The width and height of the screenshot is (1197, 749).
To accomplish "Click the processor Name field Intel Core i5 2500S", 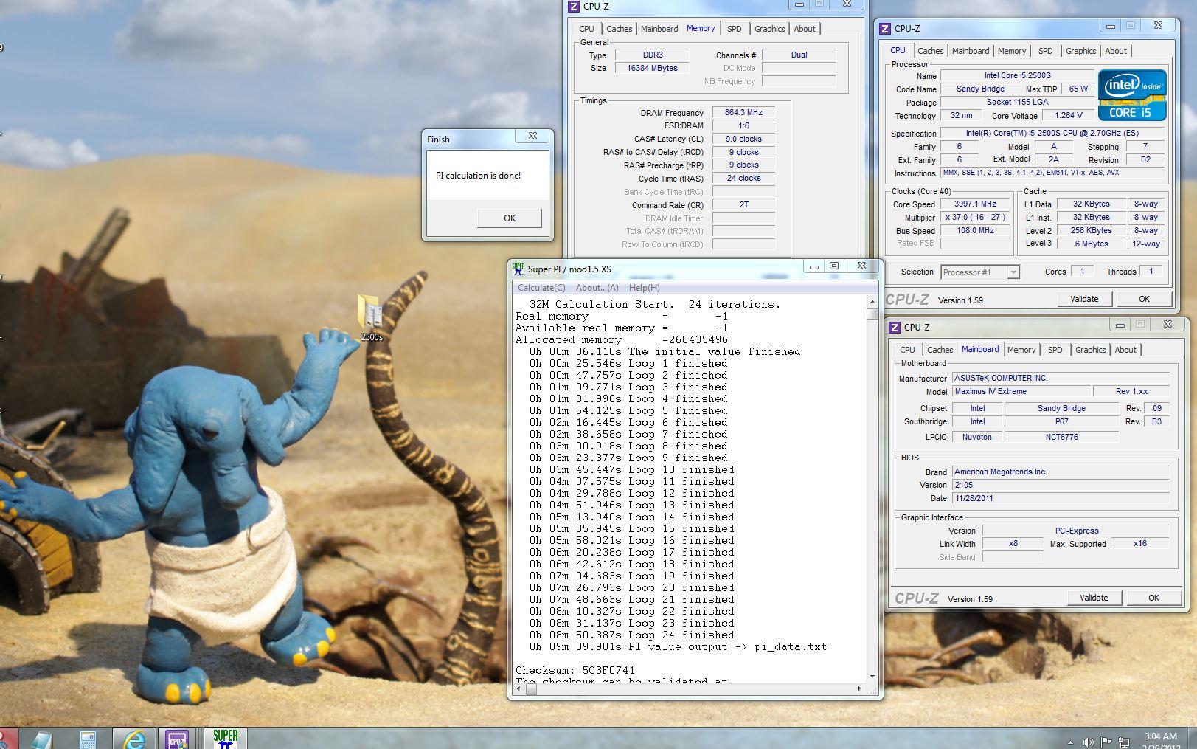I will (1017, 75).
